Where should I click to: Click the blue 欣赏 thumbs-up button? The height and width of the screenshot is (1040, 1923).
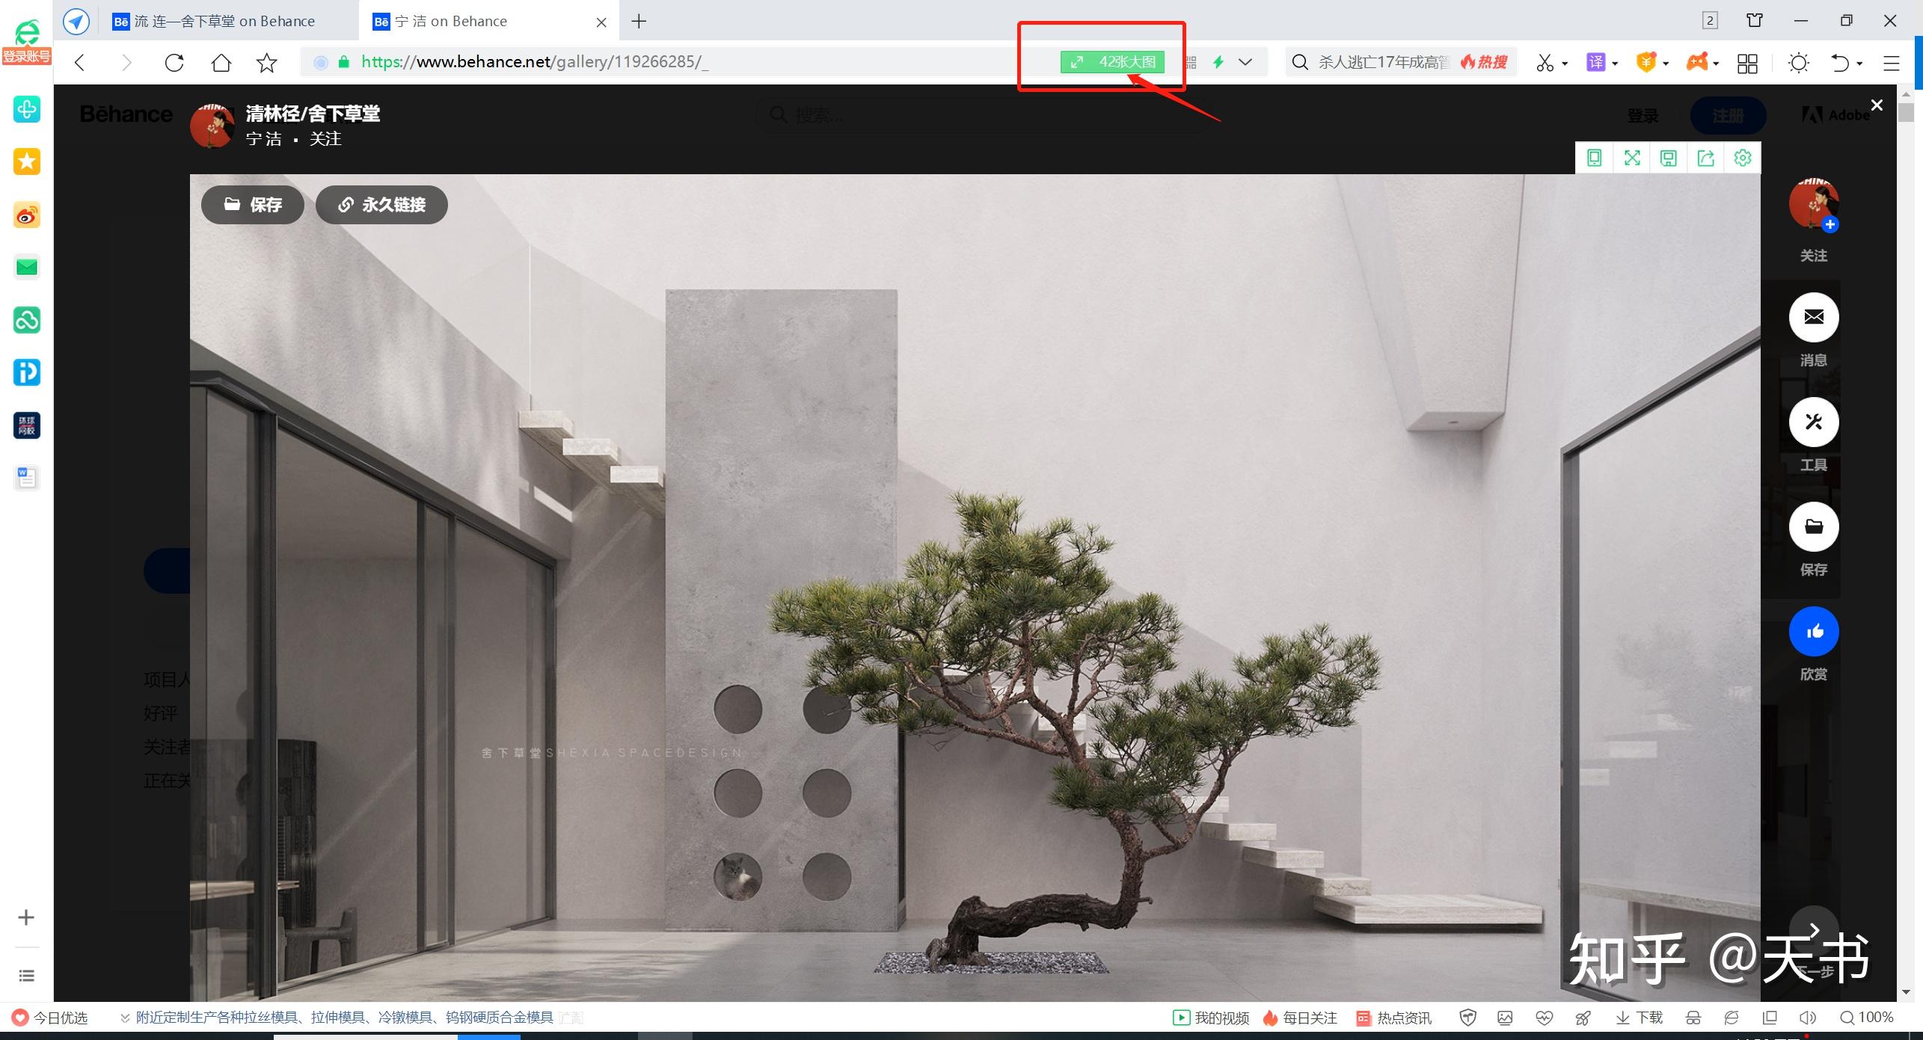(x=1814, y=632)
